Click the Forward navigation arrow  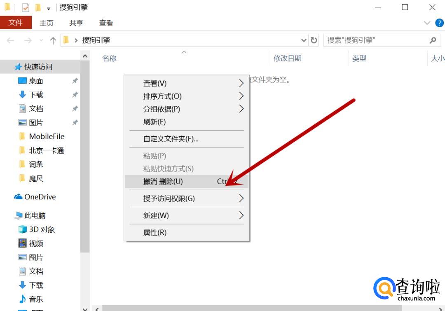[28, 41]
